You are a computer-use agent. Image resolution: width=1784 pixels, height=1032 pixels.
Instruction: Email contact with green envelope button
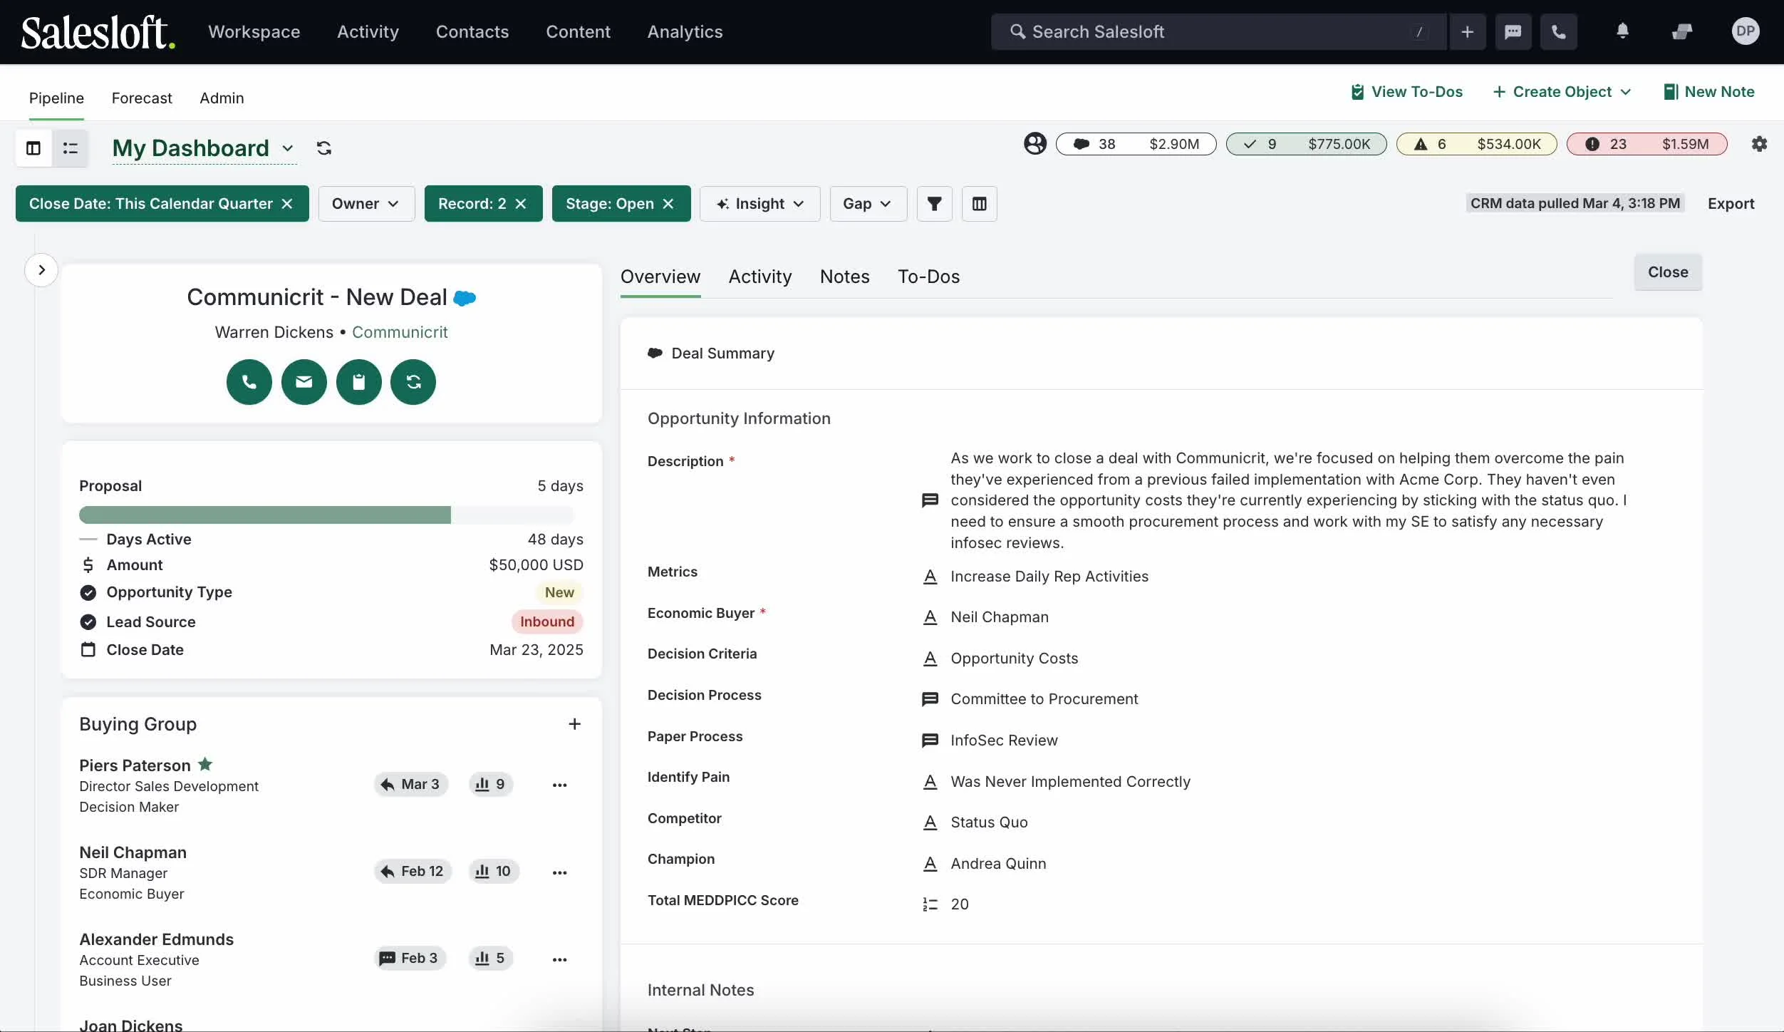coord(304,382)
